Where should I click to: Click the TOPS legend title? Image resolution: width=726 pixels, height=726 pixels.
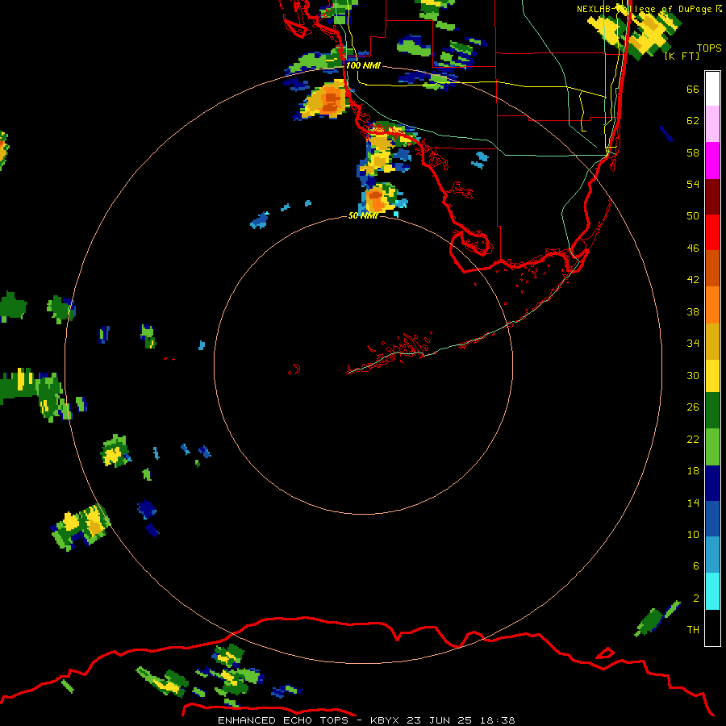tap(709, 48)
